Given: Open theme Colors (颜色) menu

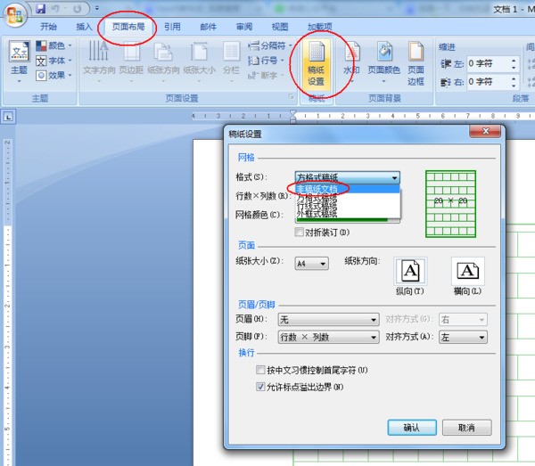Looking at the screenshot, I should pyautogui.click(x=53, y=45).
